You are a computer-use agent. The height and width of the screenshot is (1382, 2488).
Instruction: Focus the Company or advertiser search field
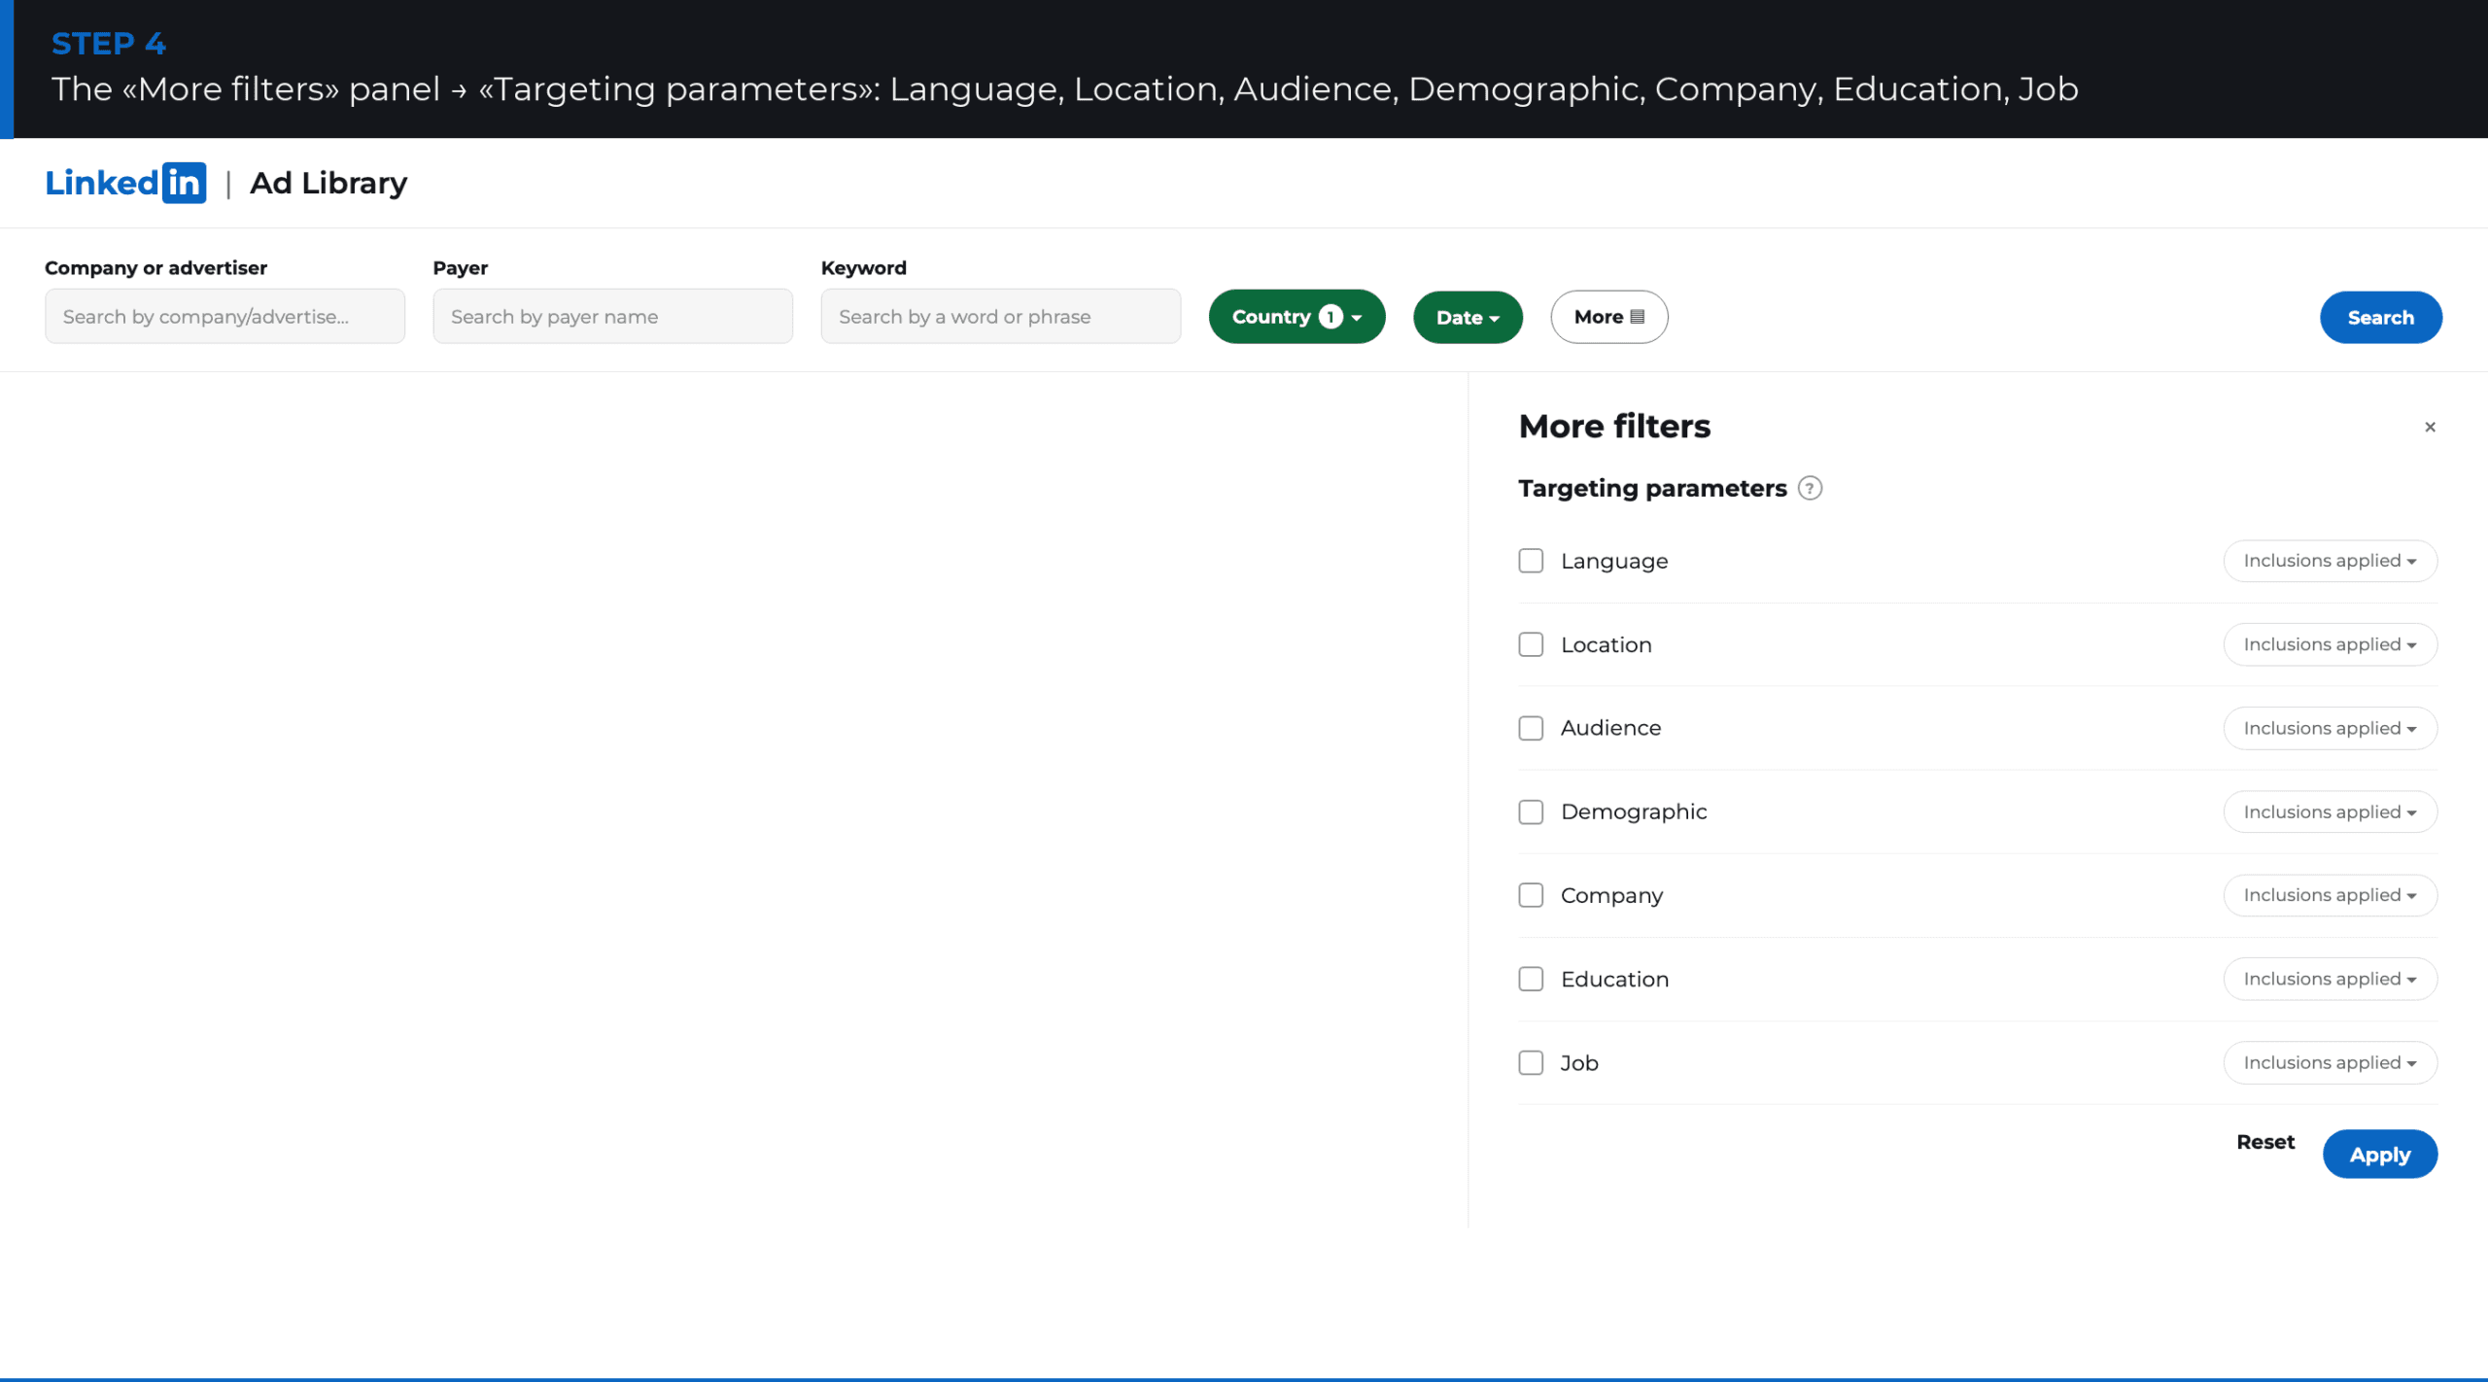point(225,316)
